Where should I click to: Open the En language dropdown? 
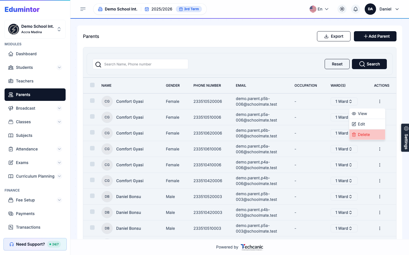[x=319, y=9]
